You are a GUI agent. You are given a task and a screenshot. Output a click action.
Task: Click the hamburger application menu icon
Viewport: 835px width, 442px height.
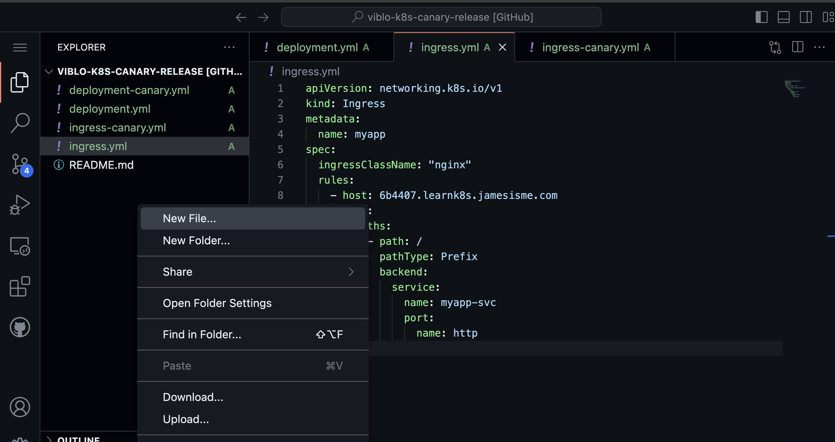(x=20, y=48)
